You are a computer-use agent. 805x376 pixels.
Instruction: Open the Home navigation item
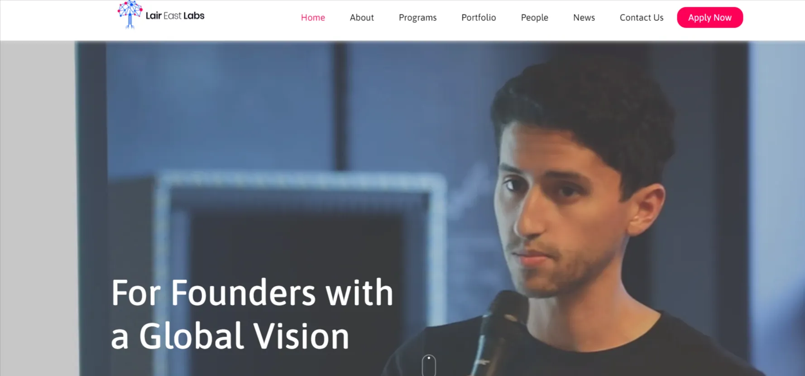click(313, 18)
